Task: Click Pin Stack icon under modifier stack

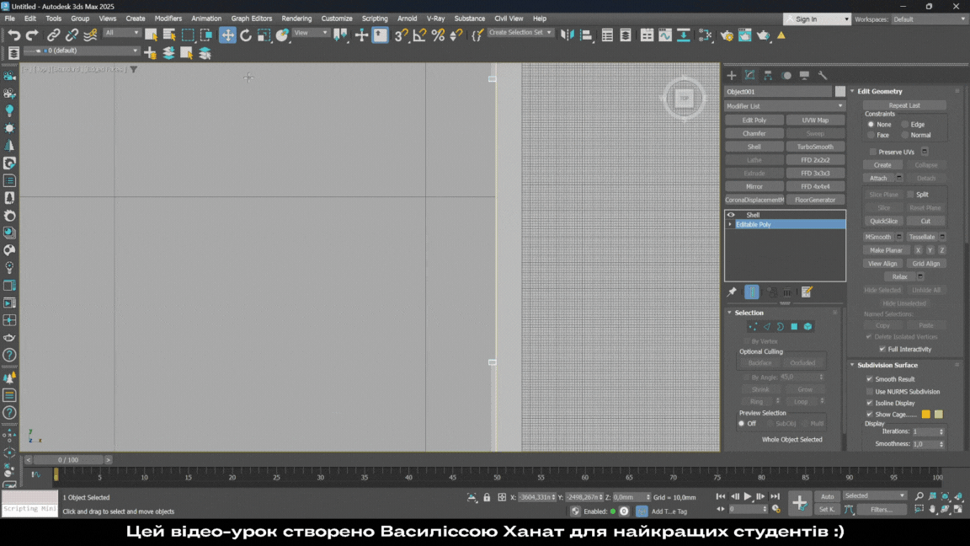Action: (x=732, y=292)
